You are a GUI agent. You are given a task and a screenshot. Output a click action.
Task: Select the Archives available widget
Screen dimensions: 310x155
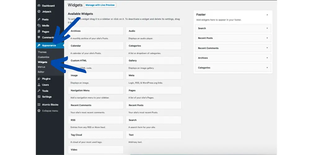pyautogui.click(x=96, y=31)
